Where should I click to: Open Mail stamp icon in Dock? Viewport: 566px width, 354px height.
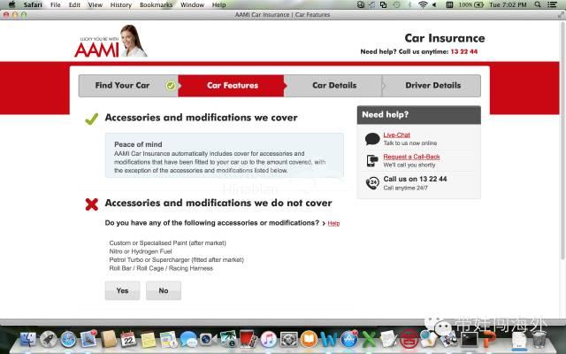88,339
